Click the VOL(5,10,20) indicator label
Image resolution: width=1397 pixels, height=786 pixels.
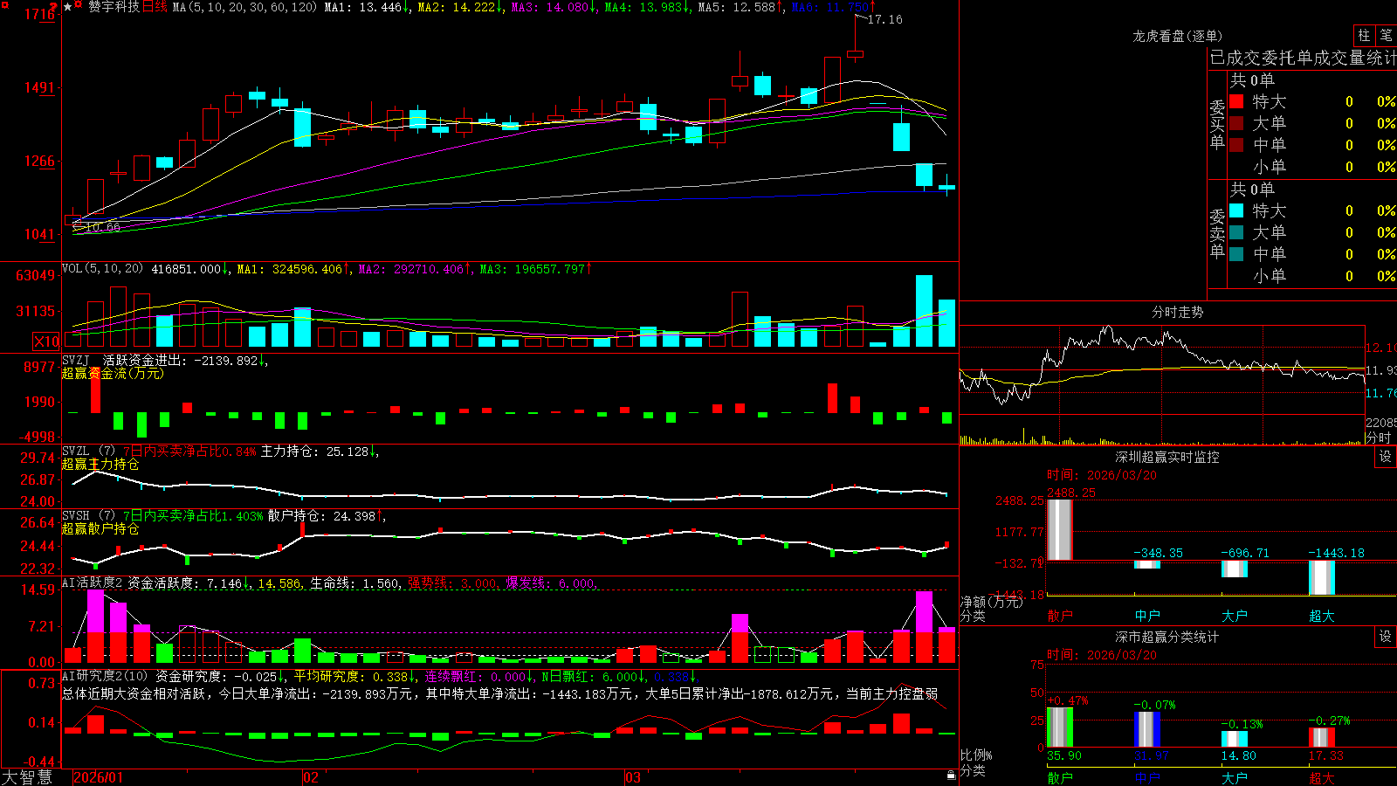coord(102,269)
